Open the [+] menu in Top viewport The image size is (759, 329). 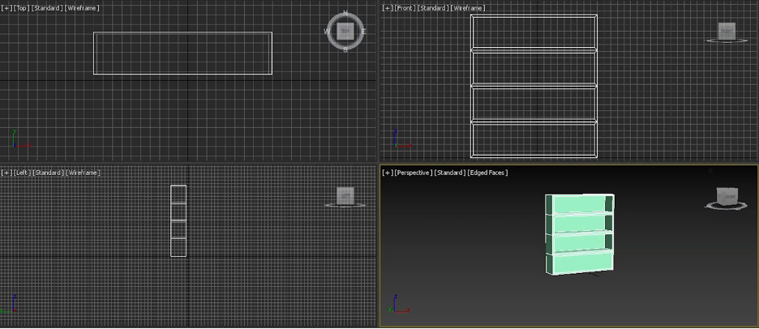tap(6, 8)
